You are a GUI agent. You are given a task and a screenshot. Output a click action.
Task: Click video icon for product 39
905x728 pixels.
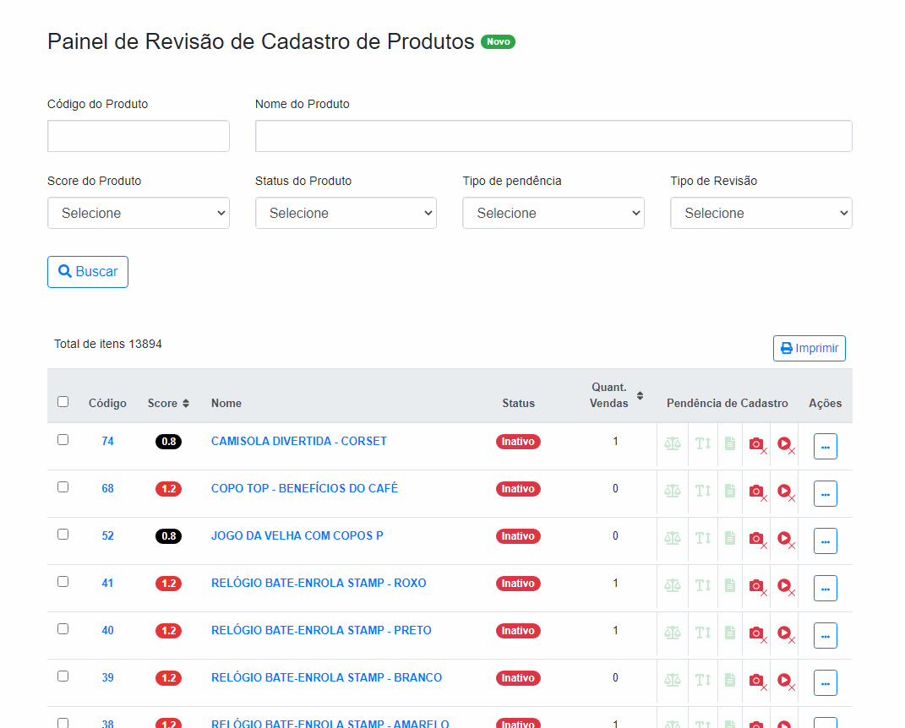[x=786, y=682]
